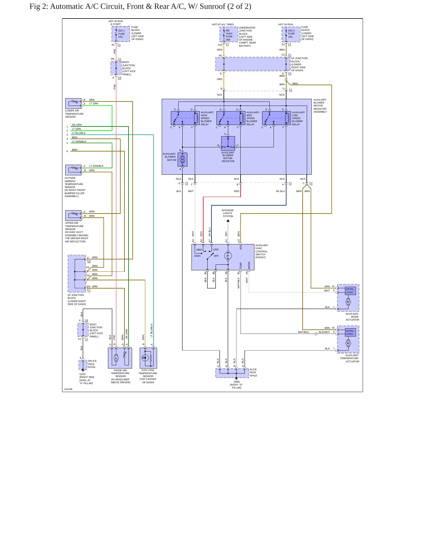Viewport: 425px width, 550px height.
Task: Select the lower air temperature sensor symbol
Action: 73,104
